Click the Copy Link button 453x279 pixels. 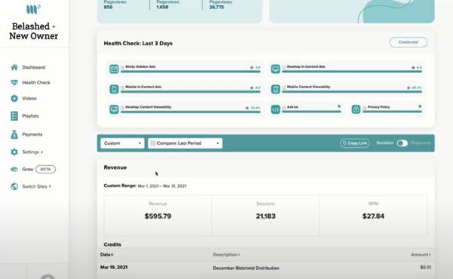(355, 143)
